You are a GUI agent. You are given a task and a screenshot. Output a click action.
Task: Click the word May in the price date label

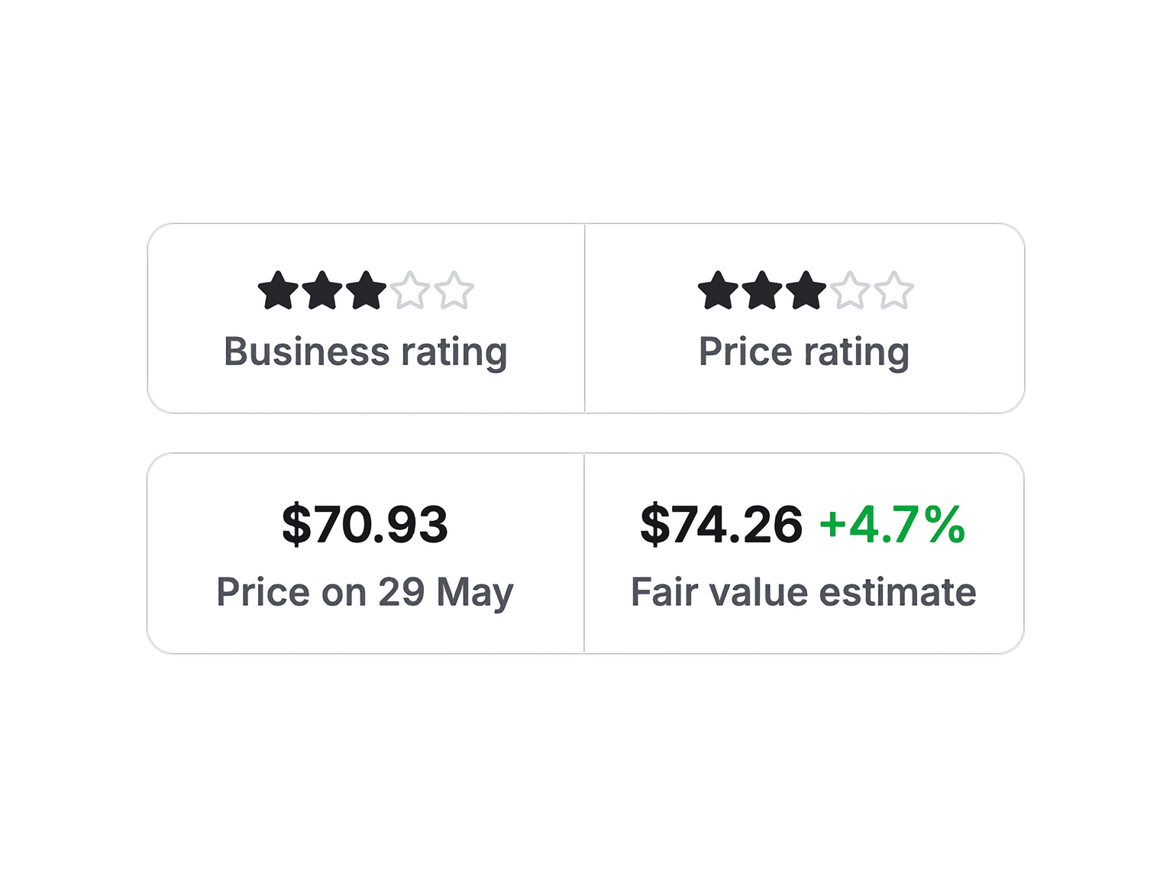475,594
